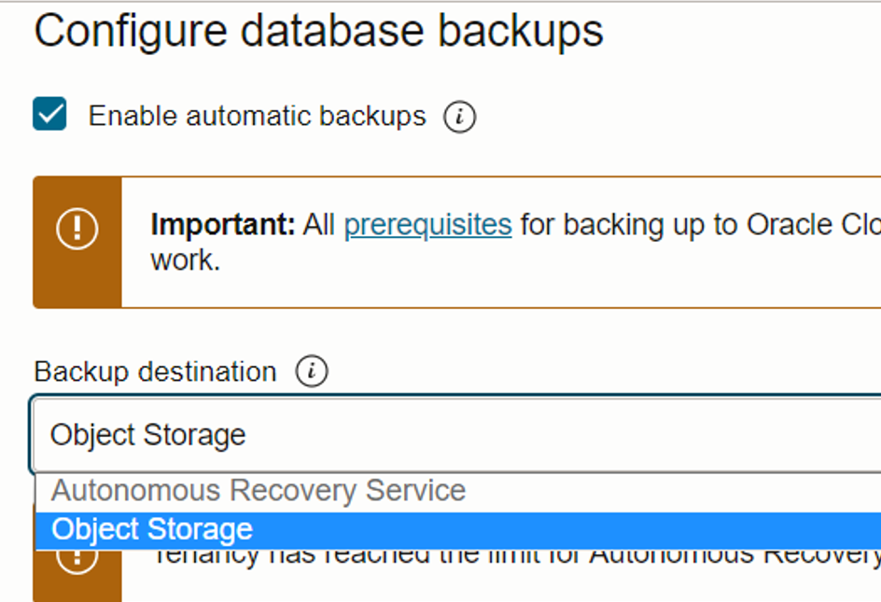Choose the highlighted Object Storage option
The width and height of the screenshot is (881, 602).
152,529
